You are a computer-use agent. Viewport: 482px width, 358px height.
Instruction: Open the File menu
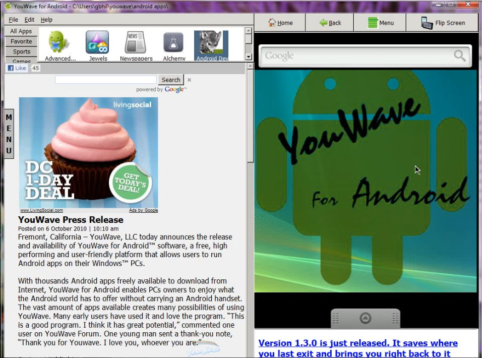13,20
